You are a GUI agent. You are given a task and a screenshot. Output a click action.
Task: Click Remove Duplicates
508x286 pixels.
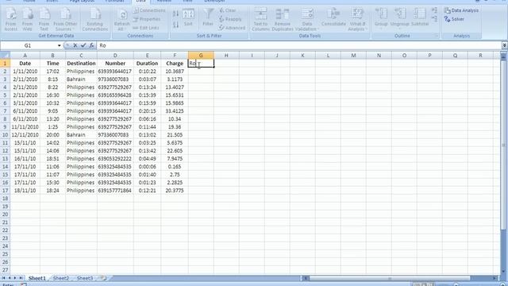click(x=283, y=19)
